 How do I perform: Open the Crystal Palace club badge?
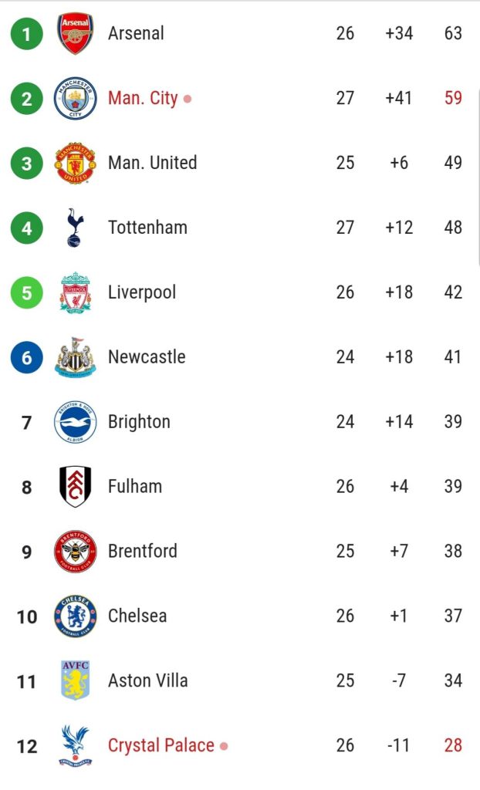coord(73,746)
